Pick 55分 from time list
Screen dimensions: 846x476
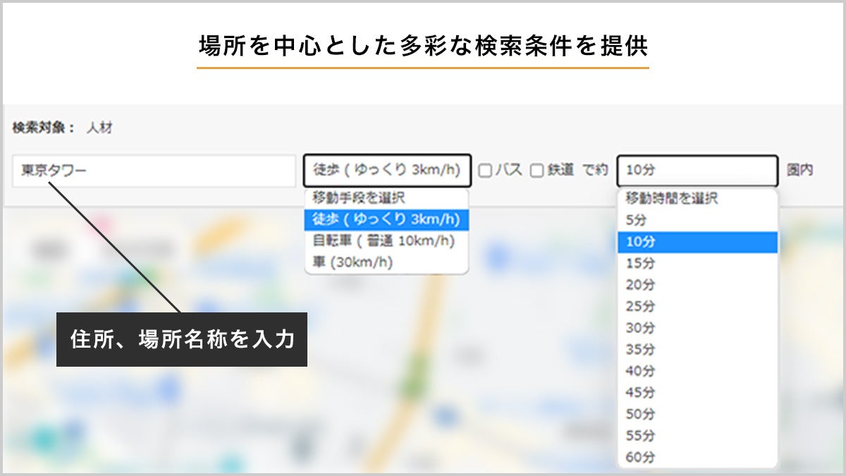(x=698, y=436)
